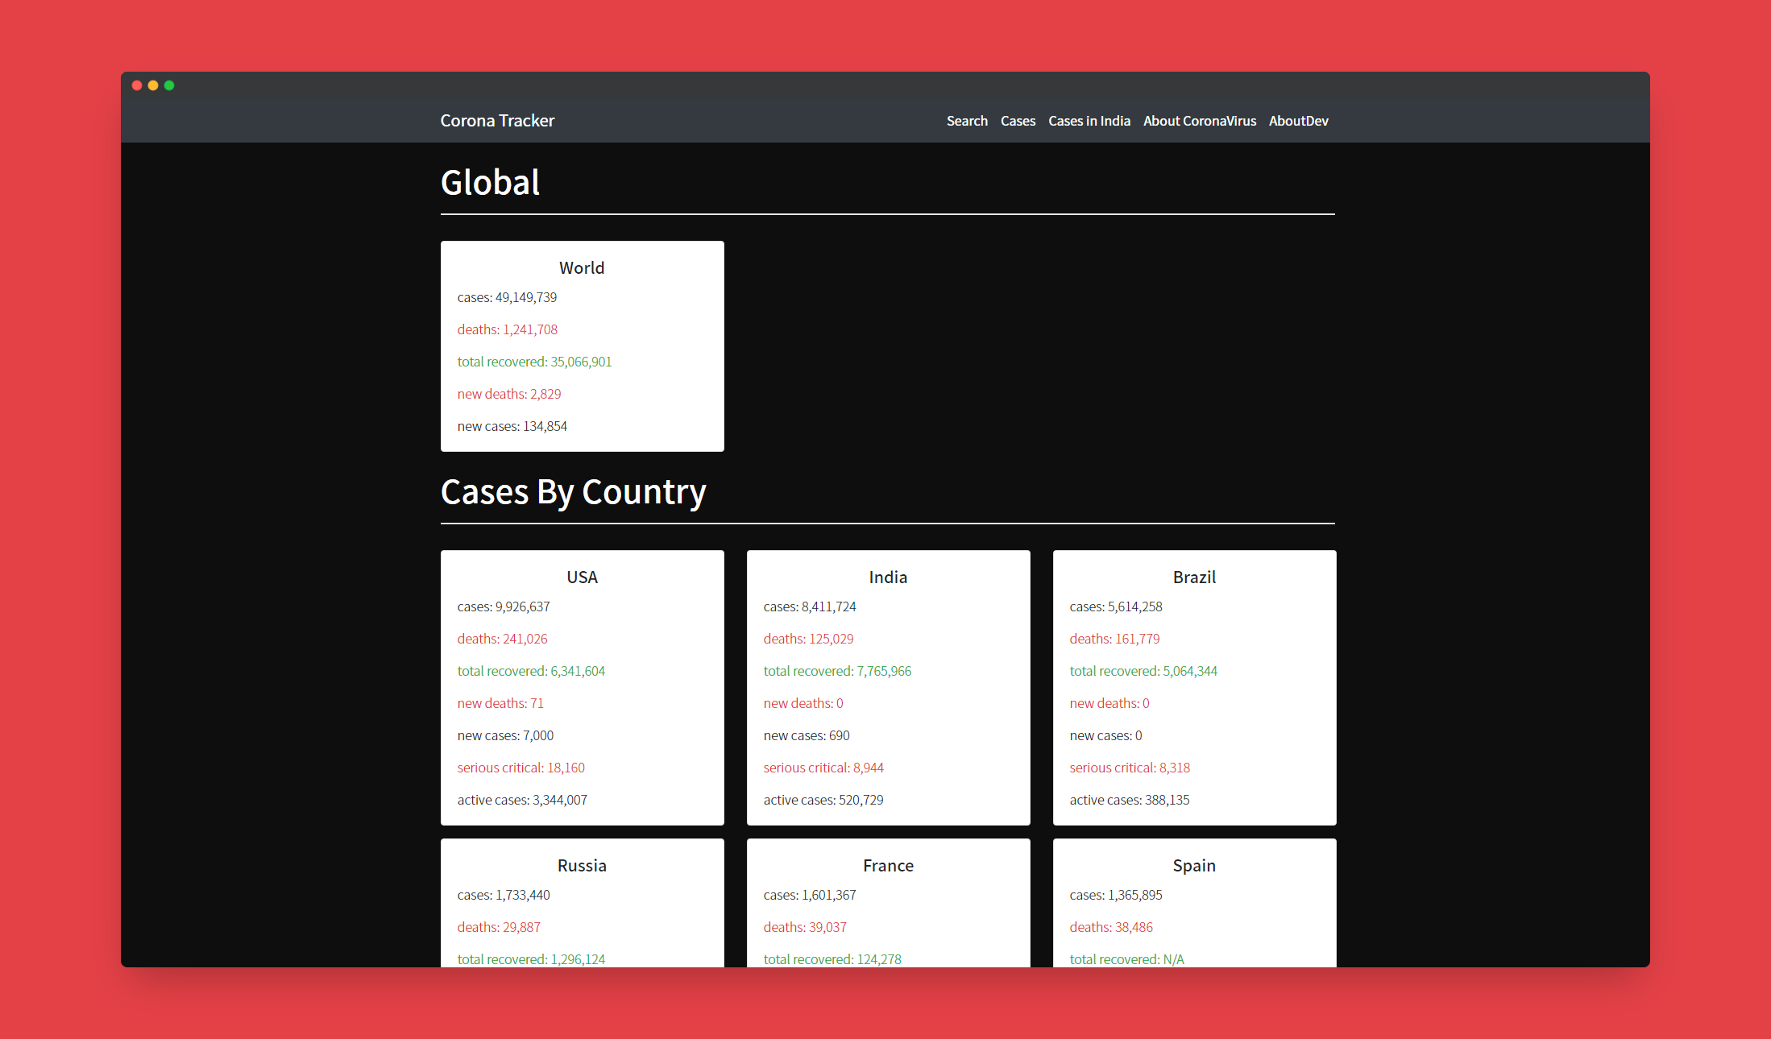Go to the Cases nav link
This screenshot has width=1771, height=1039.
(x=1018, y=121)
